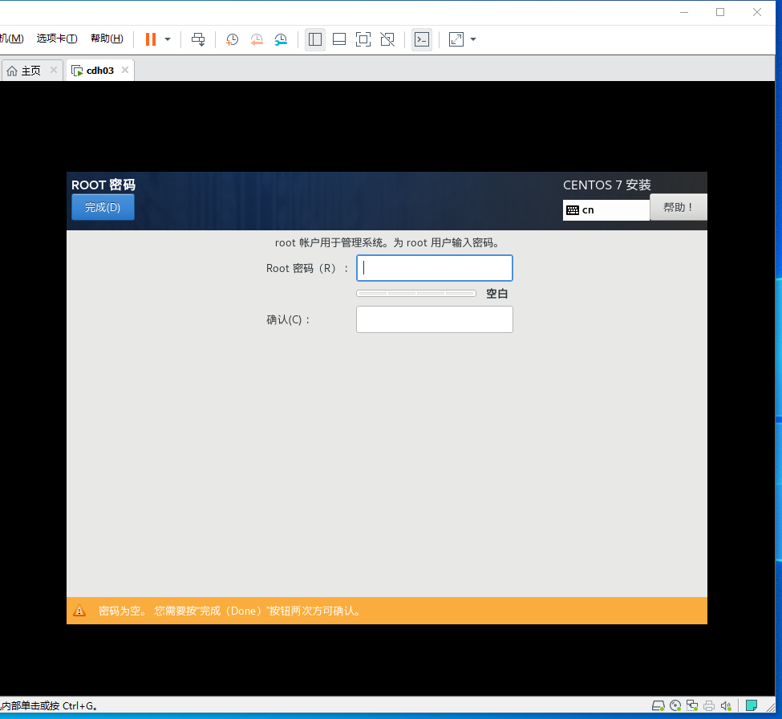
Task: Click the network adapter status icon
Action: click(x=692, y=705)
